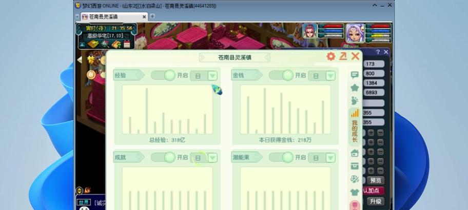Close the 苍南县灵溪镇 tab
The width and height of the screenshot is (468, 210).
144,17
